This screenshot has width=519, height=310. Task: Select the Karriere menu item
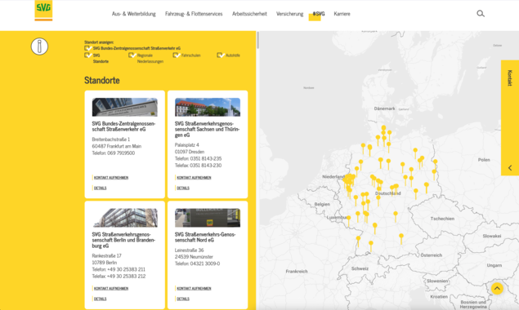tap(342, 14)
